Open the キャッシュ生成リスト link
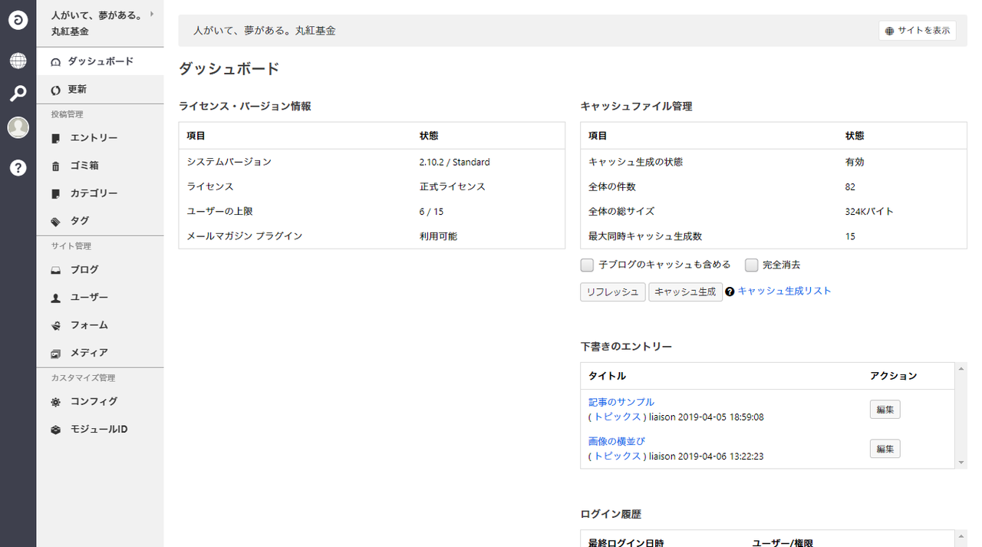Screen dimensions: 982x547 pos(784,292)
